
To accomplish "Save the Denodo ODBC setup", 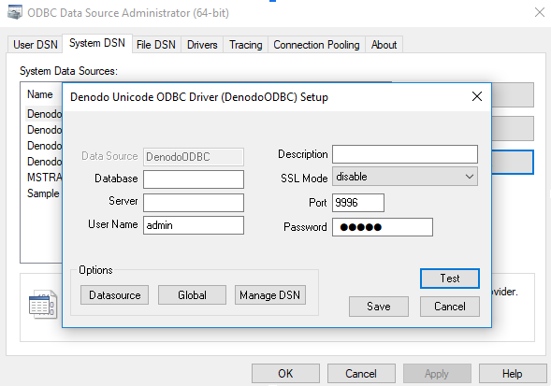I will click(379, 307).
